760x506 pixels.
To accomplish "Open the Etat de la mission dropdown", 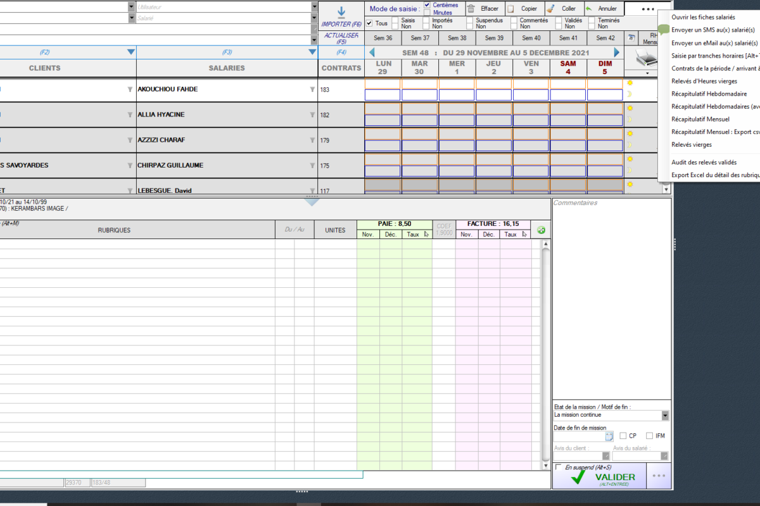I will (665, 416).
